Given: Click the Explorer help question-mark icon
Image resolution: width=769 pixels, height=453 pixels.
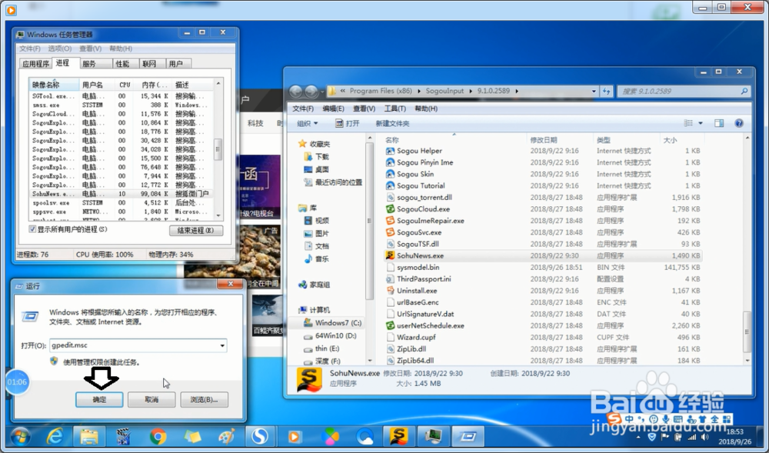Looking at the screenshot, I should [x=738, y=123].
